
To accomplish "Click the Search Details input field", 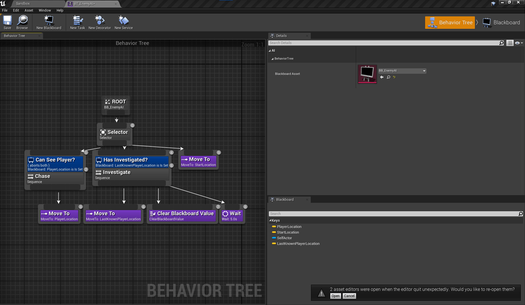I will (x=379, y=43).
